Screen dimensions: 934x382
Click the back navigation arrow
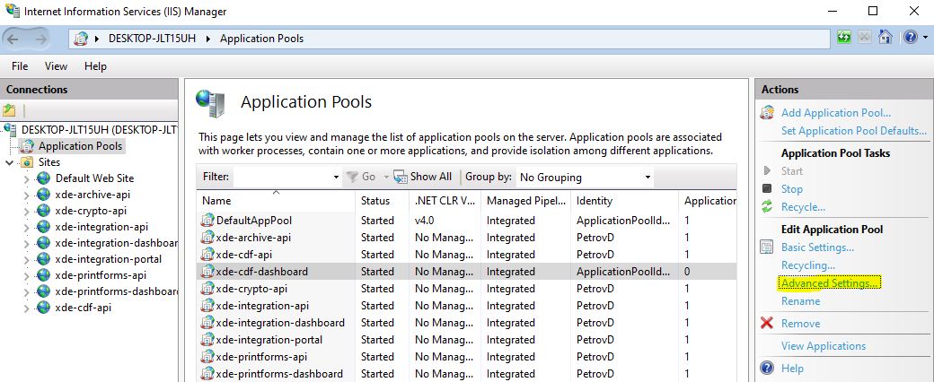pos(13,39)
